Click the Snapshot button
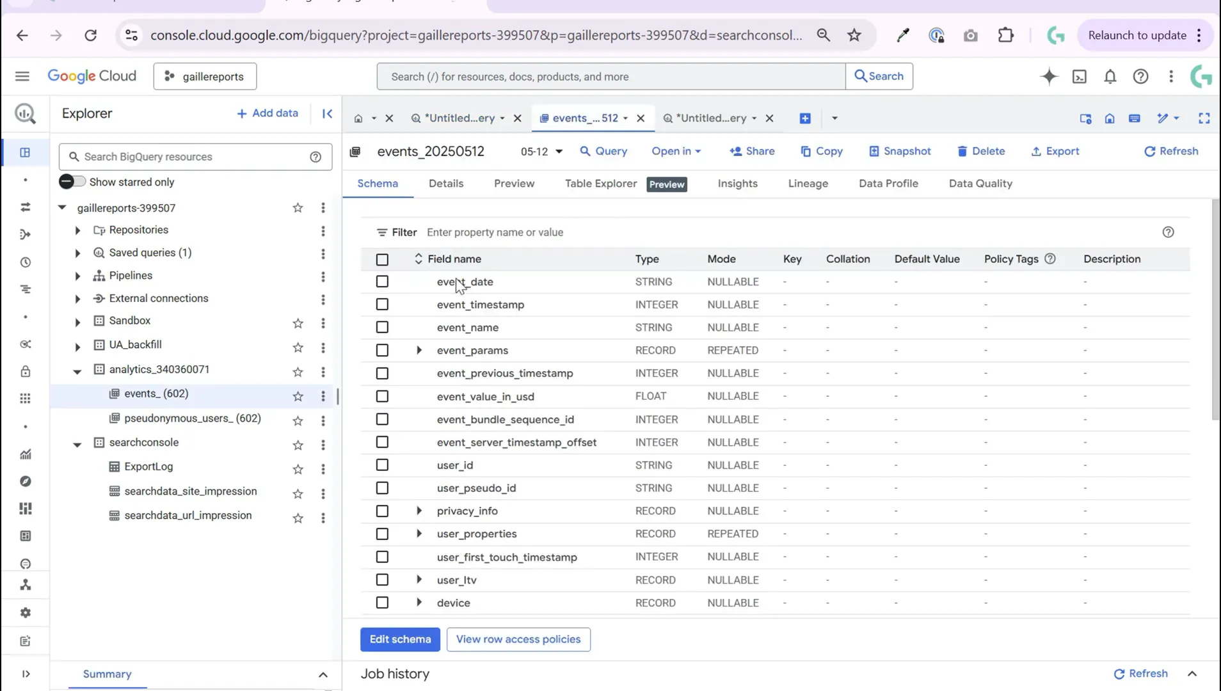The width and height of the screenshot is (1221, 691). pos(899,152)
